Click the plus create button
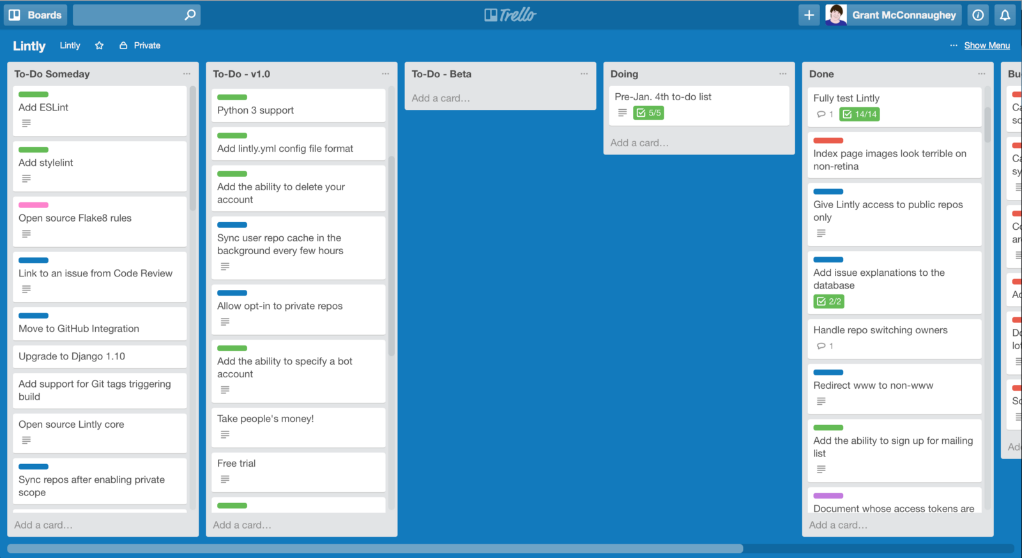The height and width of the screenshot is (558, 1022). coord(809,15)
